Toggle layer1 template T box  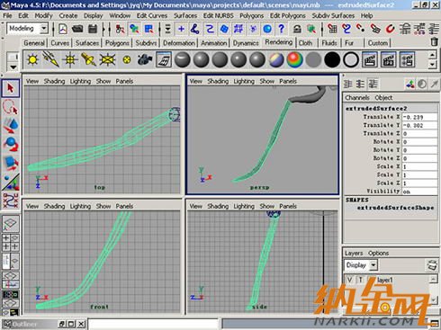[360, 280]
